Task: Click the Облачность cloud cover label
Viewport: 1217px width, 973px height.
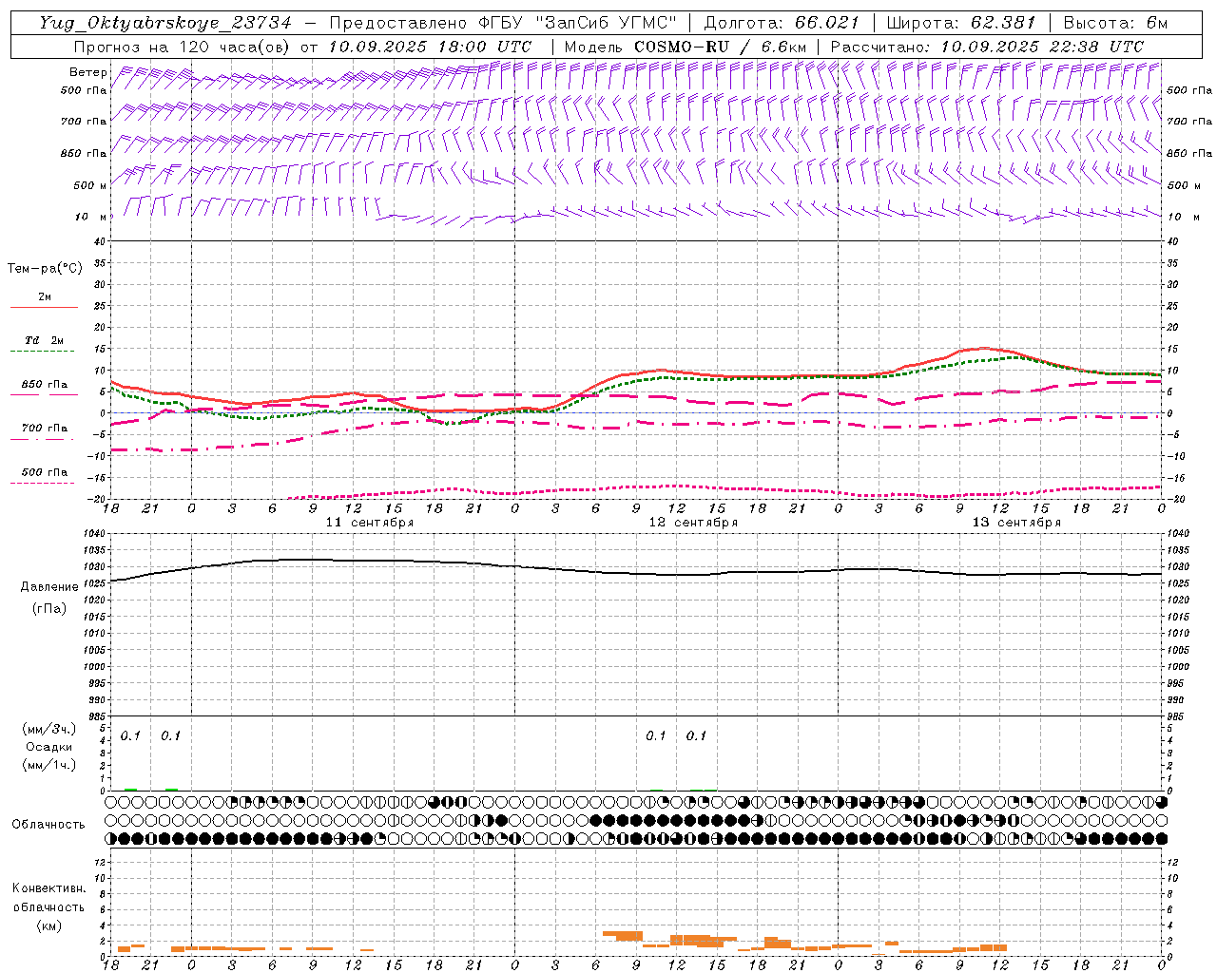Action: (48, 824)
